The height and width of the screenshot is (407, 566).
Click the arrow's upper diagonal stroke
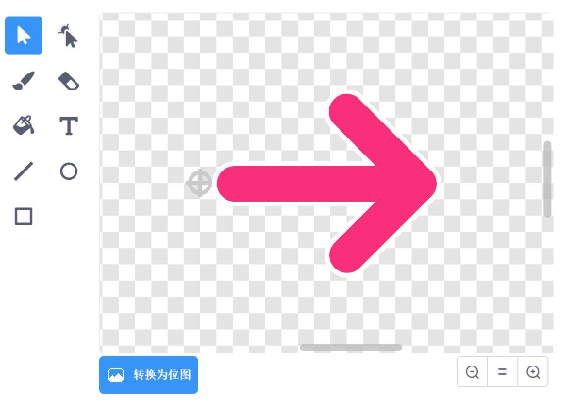click(x=379, y=138)
